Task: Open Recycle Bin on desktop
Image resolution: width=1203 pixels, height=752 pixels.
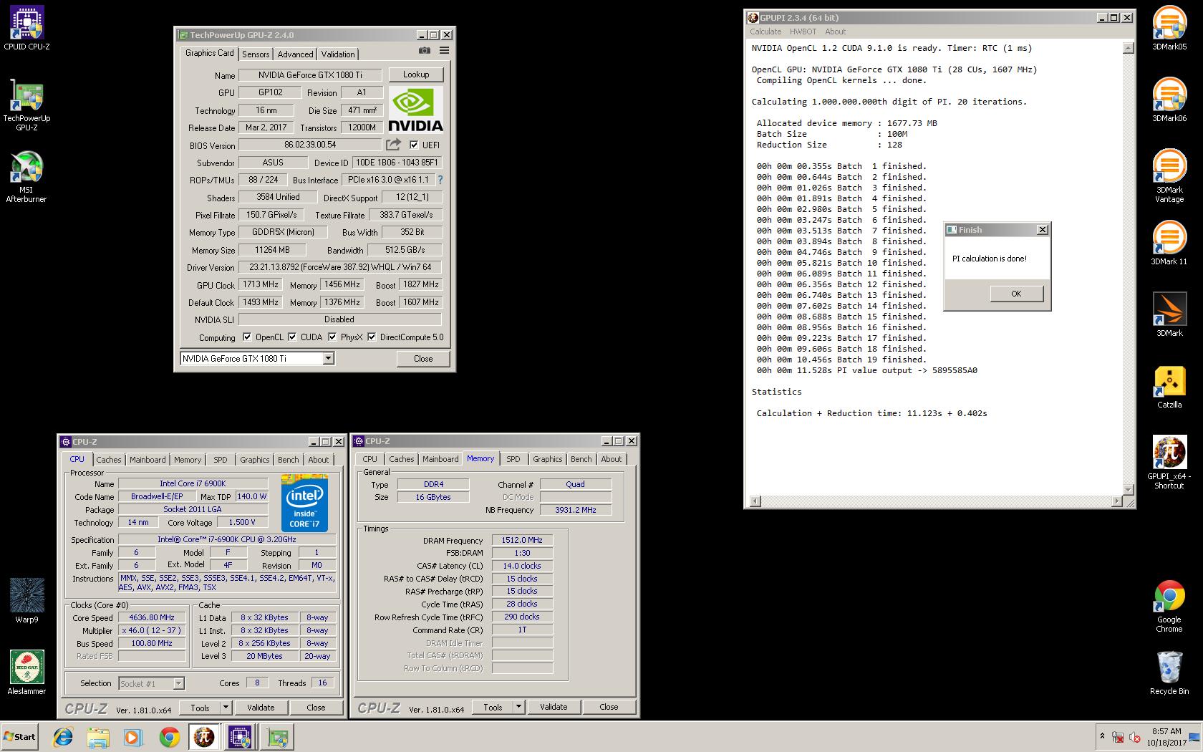Action: point(1169,673)
